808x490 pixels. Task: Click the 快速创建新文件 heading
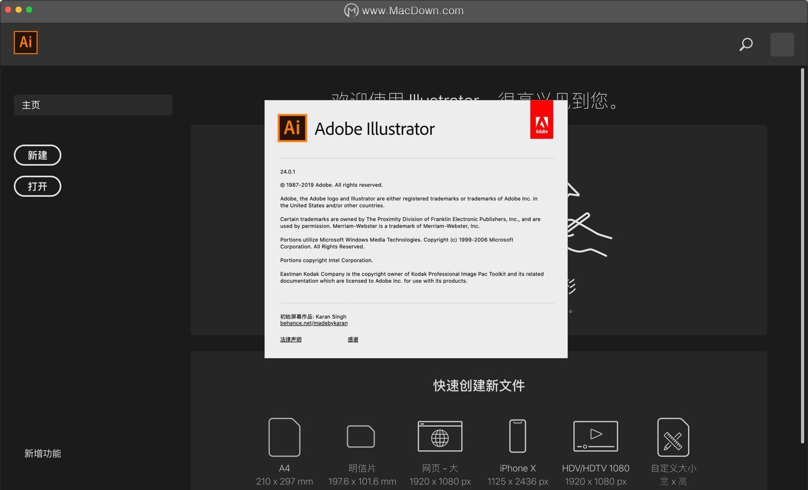click(479, 386)
